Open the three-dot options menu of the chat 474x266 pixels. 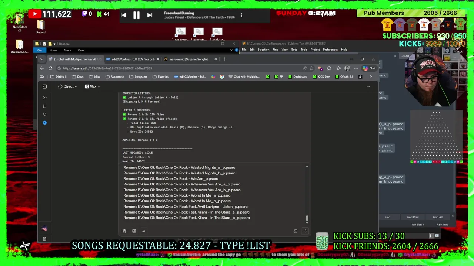pyautogui.click(x=368, y=86)
